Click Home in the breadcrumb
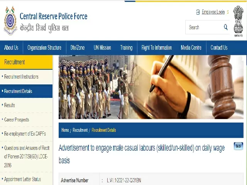The height and width of the screenshot is (185, 247). (65, 130)
